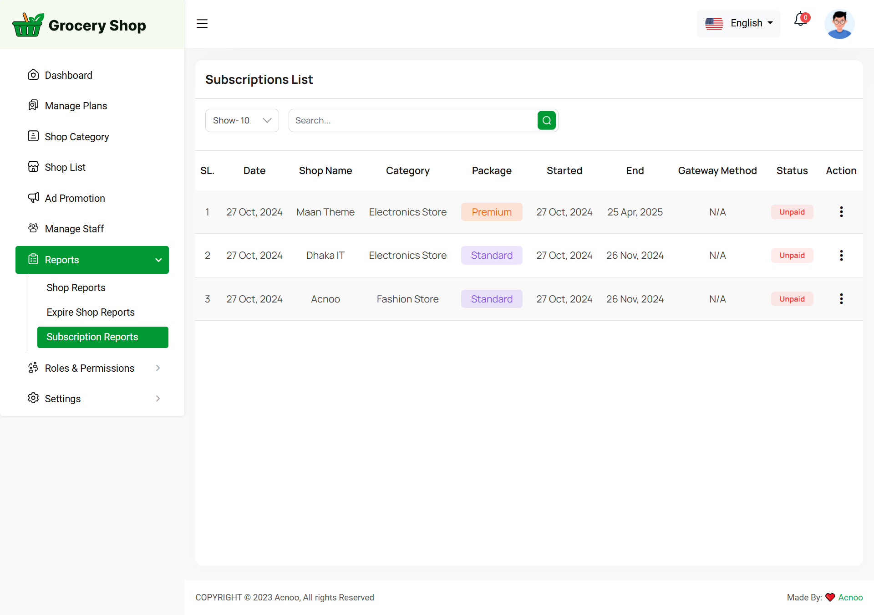
Task: Open the Show-10 entries dropdown
Action: coord(242,121)
